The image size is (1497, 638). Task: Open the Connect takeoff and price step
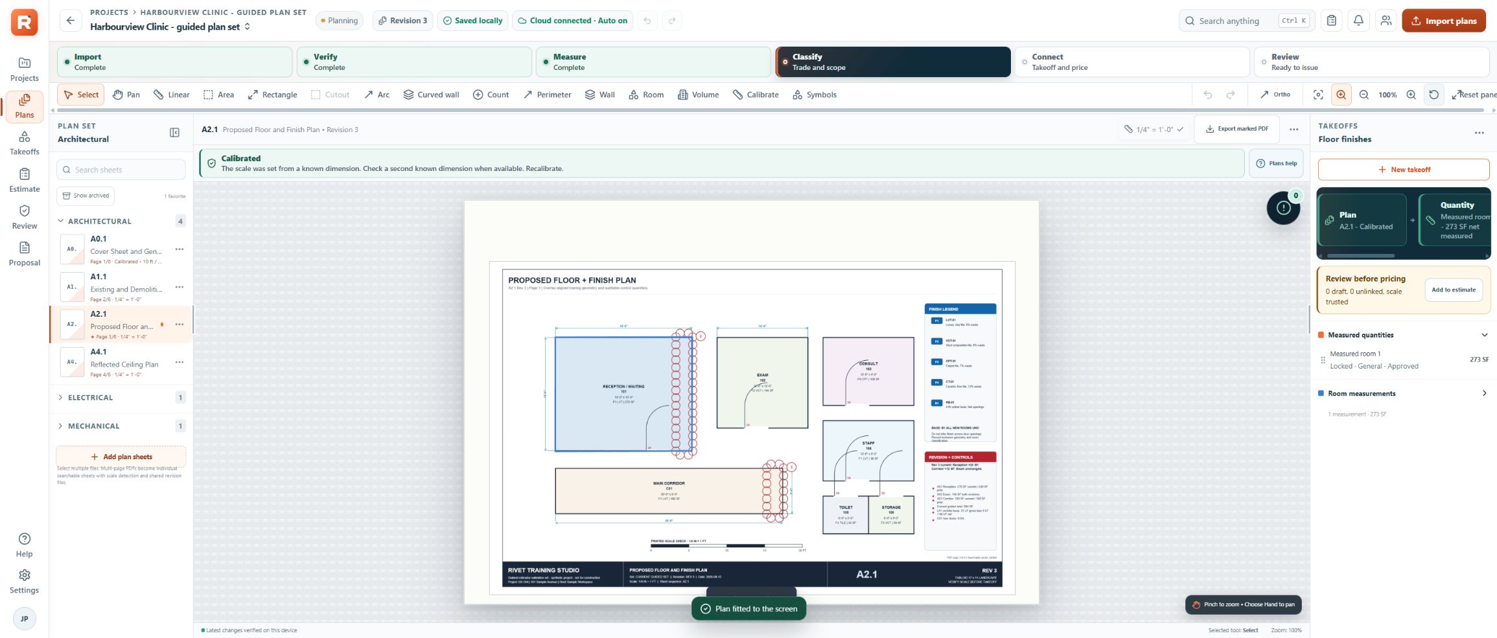1131,62
